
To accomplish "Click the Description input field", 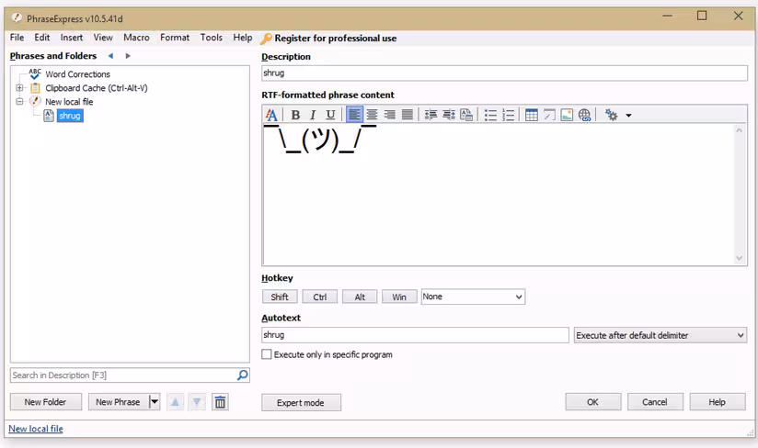I will tap(504, 73).
